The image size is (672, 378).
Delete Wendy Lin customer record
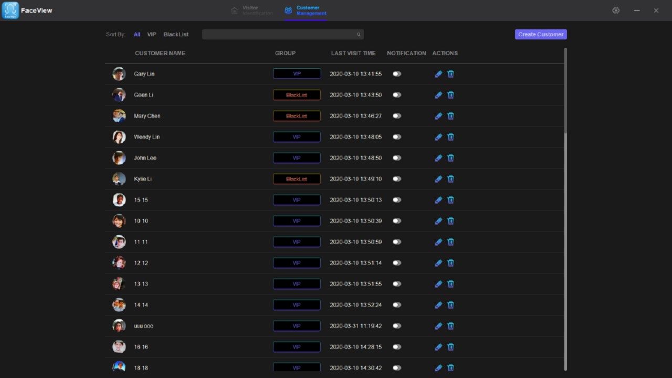click(x=450, y=137)
